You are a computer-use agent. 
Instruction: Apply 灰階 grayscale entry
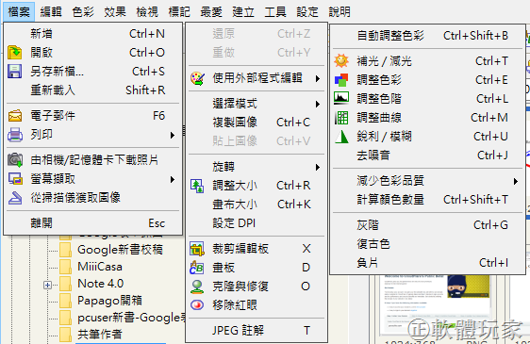pyautogui.click(x=427, y=224)
